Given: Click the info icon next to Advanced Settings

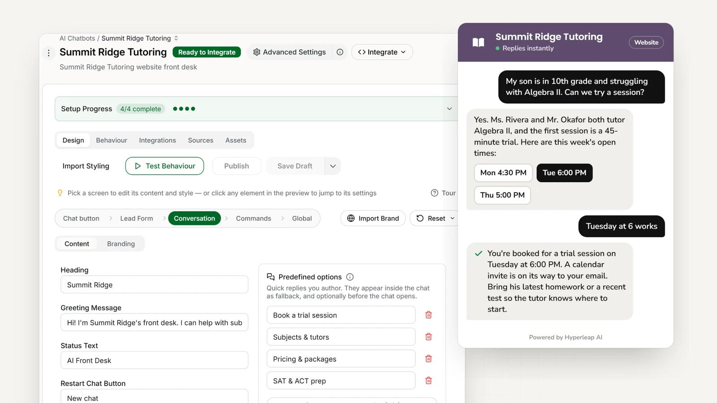Looking at the screenshot, I should click(x=340, y=52).
